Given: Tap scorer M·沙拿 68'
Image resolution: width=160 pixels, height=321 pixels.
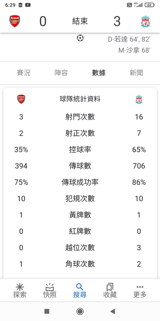Looking at the screenshot, I should point(134,50).
